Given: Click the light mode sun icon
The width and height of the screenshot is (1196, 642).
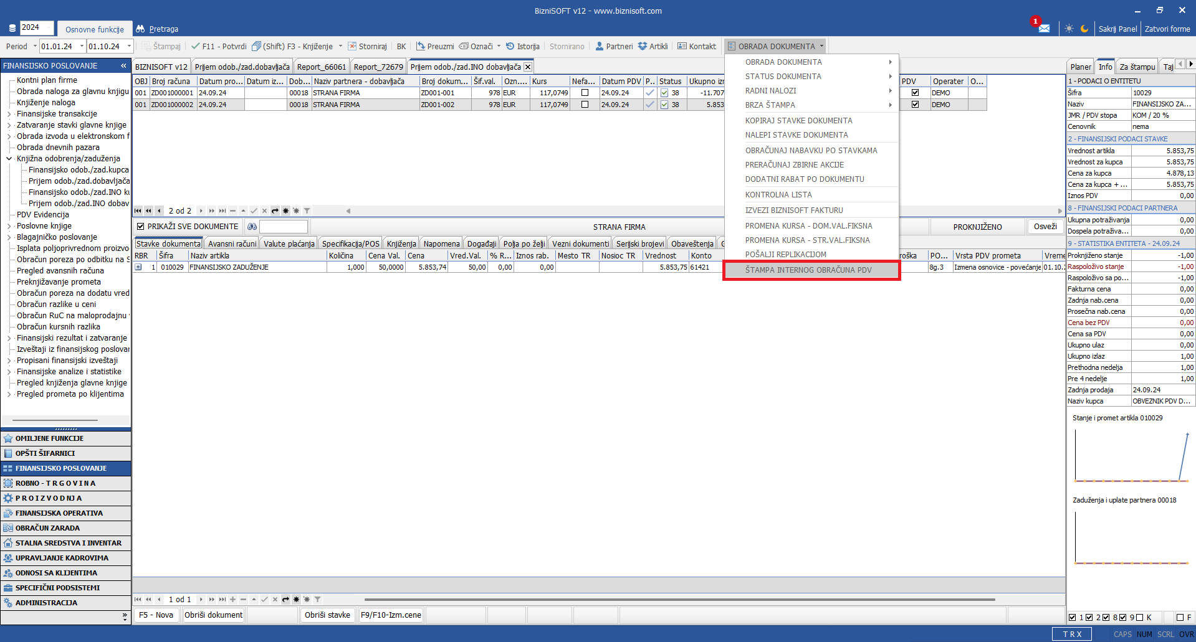Looking at the screenshot, I should pos(1069,29).
